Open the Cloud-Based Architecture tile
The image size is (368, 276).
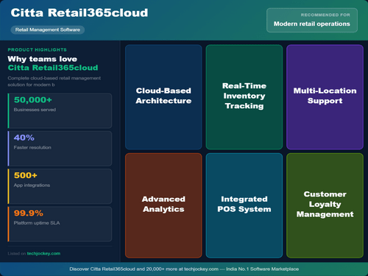point(163,97)
